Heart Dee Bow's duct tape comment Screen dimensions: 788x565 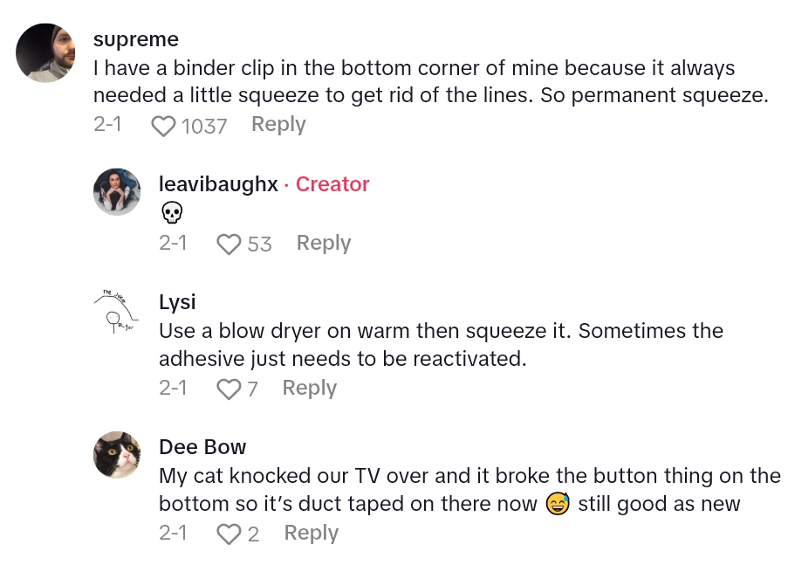click(229, 534)
